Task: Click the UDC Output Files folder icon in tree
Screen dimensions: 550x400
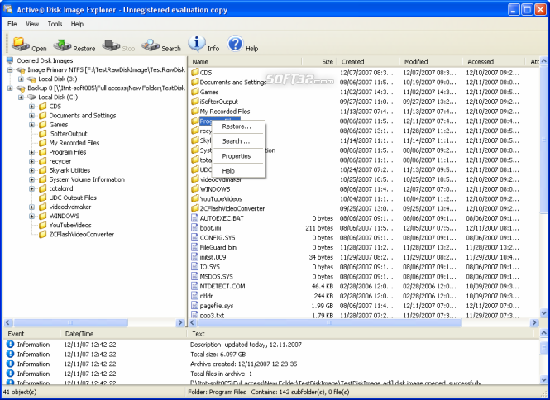Action: tap(43, 198)
